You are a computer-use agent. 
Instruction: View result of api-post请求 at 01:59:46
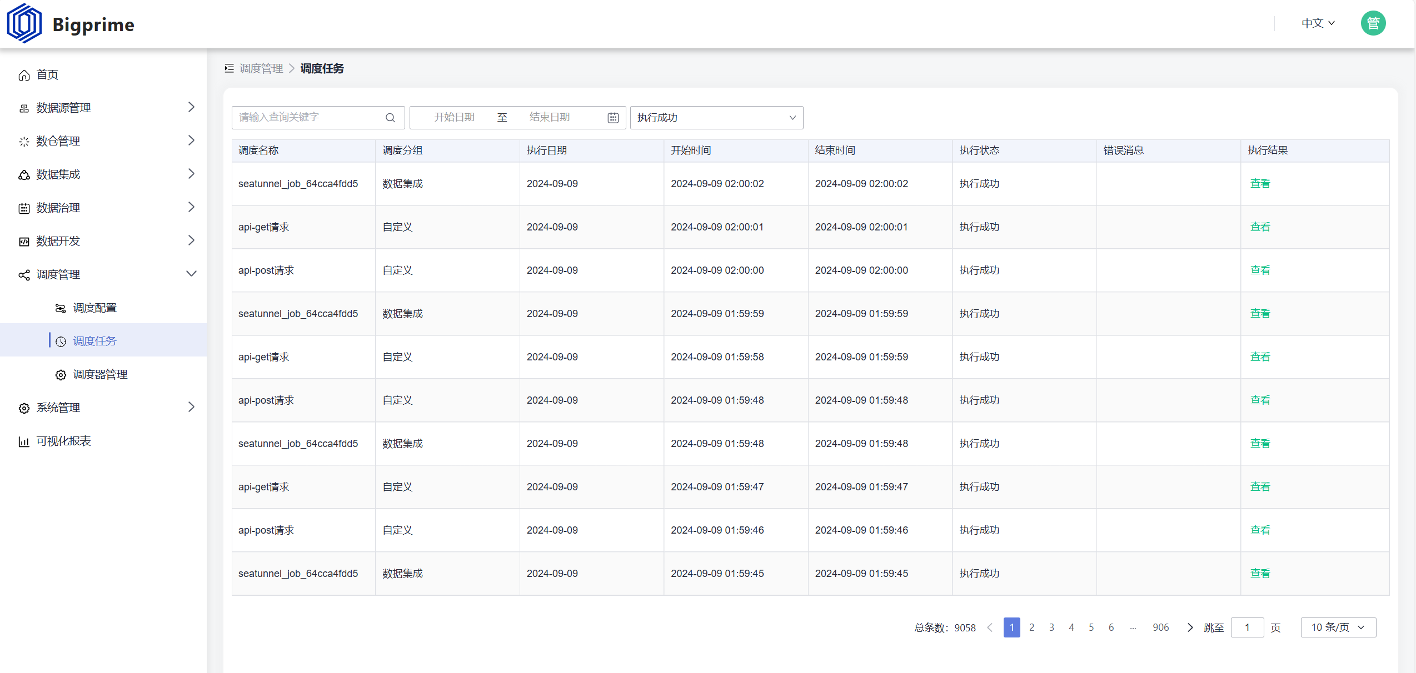(x=1260, y=530)
